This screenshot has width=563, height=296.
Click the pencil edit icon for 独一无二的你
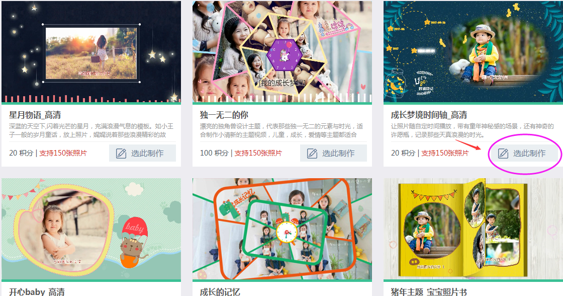click(312, 154)
